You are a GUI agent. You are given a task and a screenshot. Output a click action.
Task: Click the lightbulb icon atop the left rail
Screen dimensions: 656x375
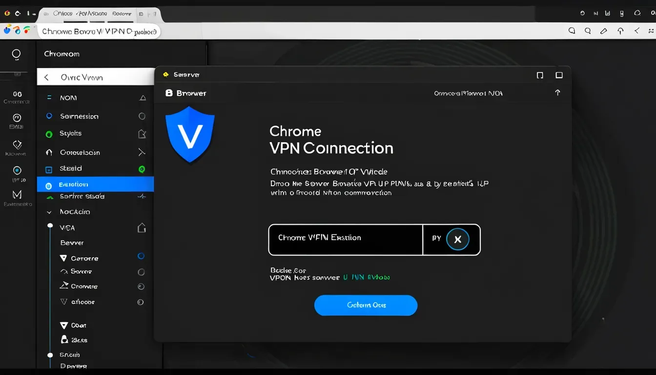click(x=17, y=55)
